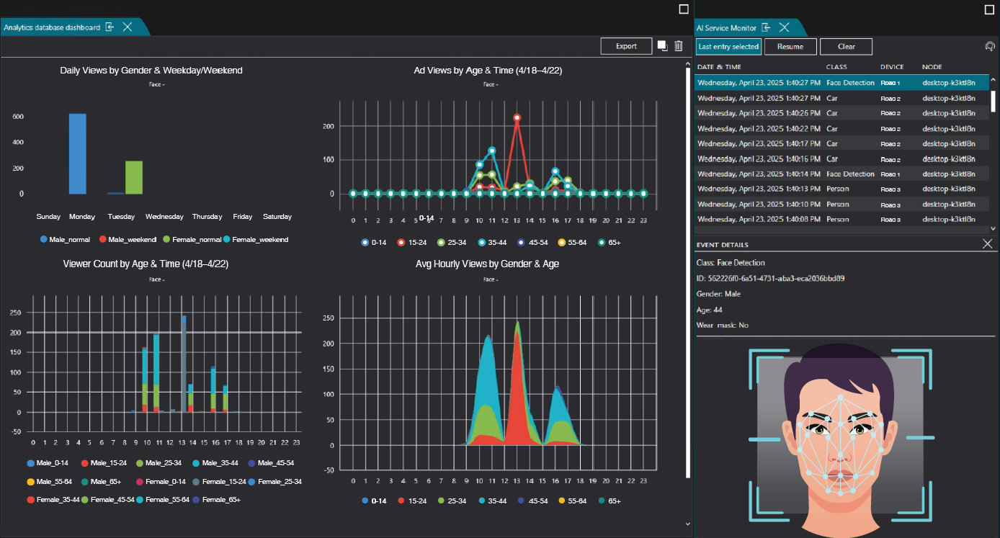Pop out the Analytics database dashboard tab
This screenshot has height=538, width=1000.
point(110,27)
